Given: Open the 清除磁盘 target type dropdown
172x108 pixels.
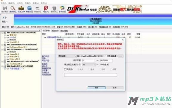Looking at the screenshot, I should (67, 56).
